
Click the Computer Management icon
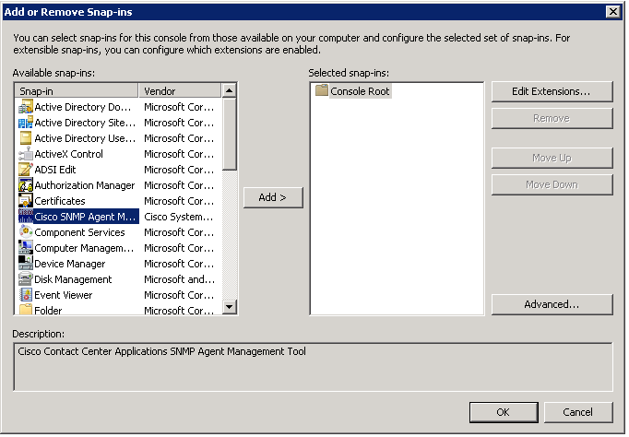[x=26, y=248]
